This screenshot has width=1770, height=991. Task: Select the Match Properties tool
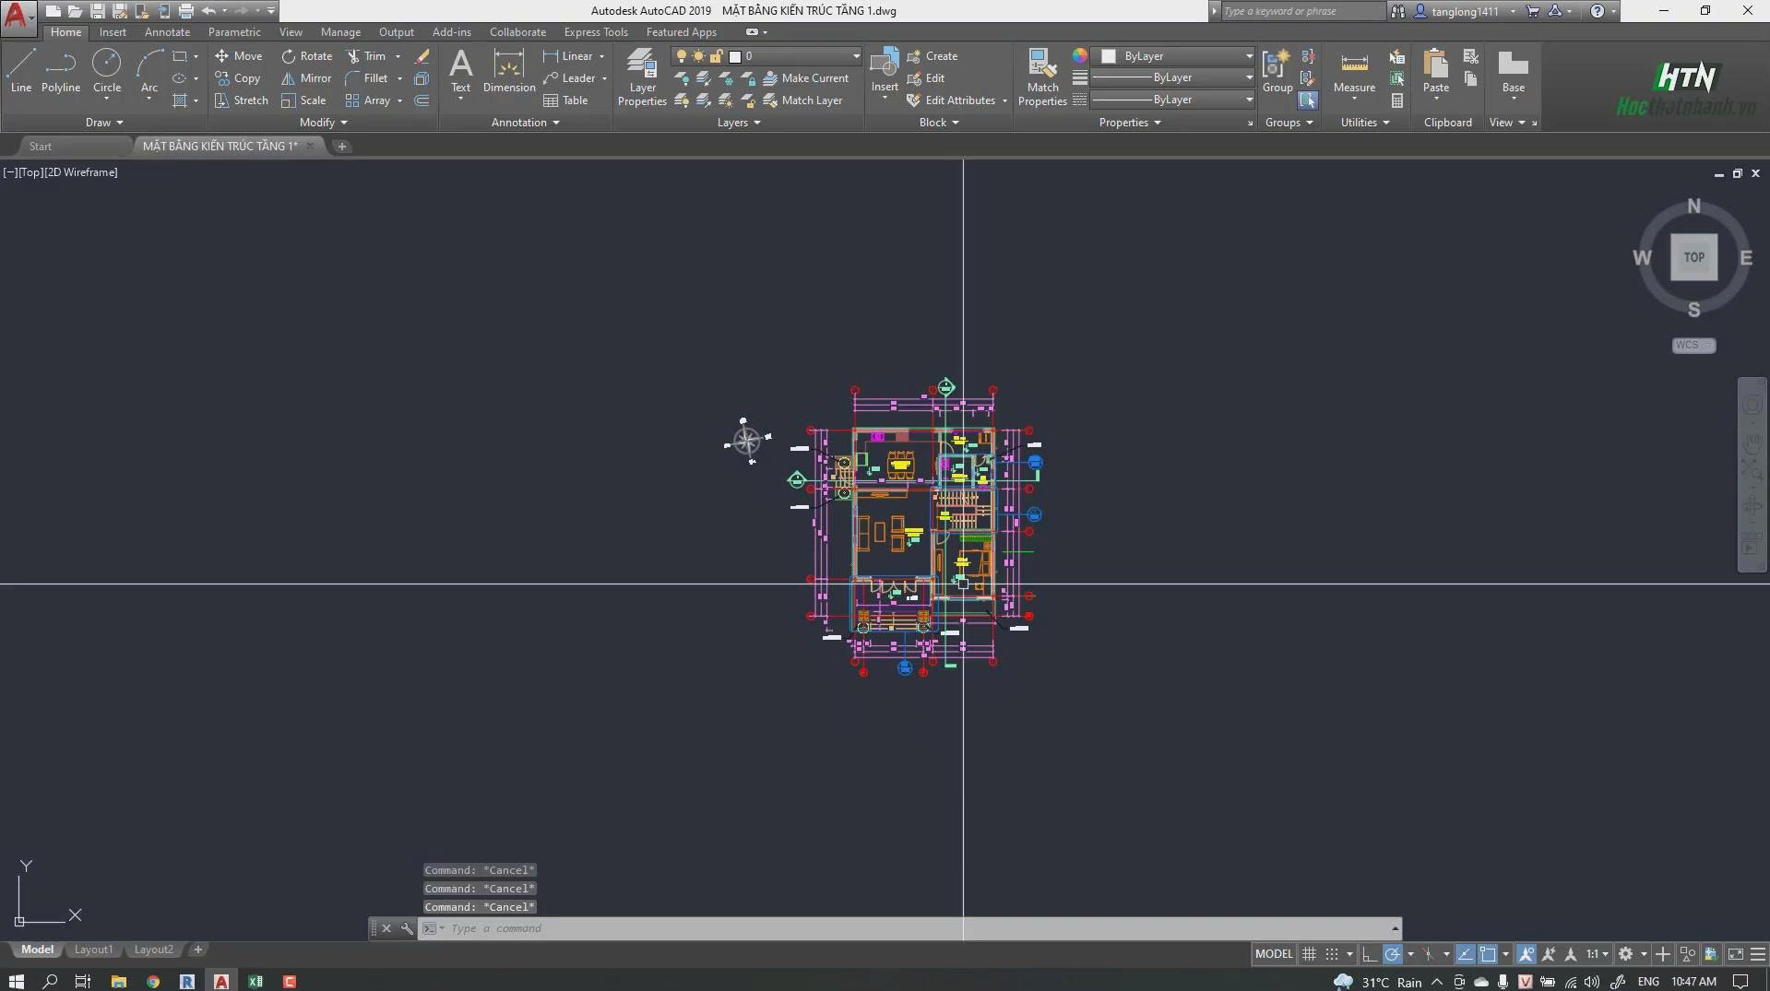(1041, 77)
